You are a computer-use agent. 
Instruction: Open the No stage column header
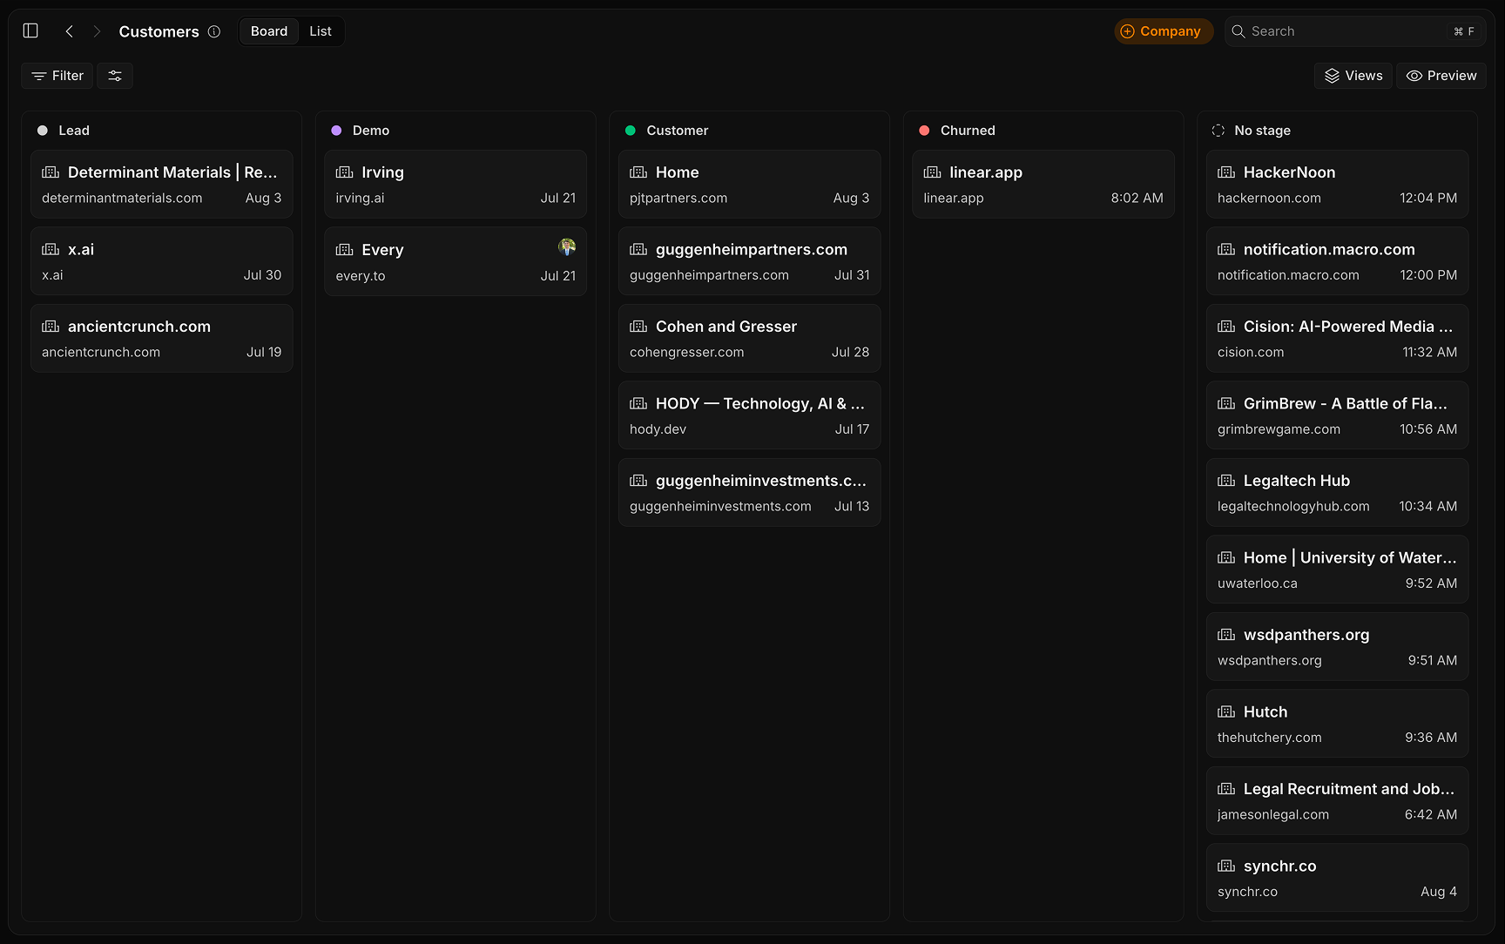pyautogui.click(x=1263, y=131)
